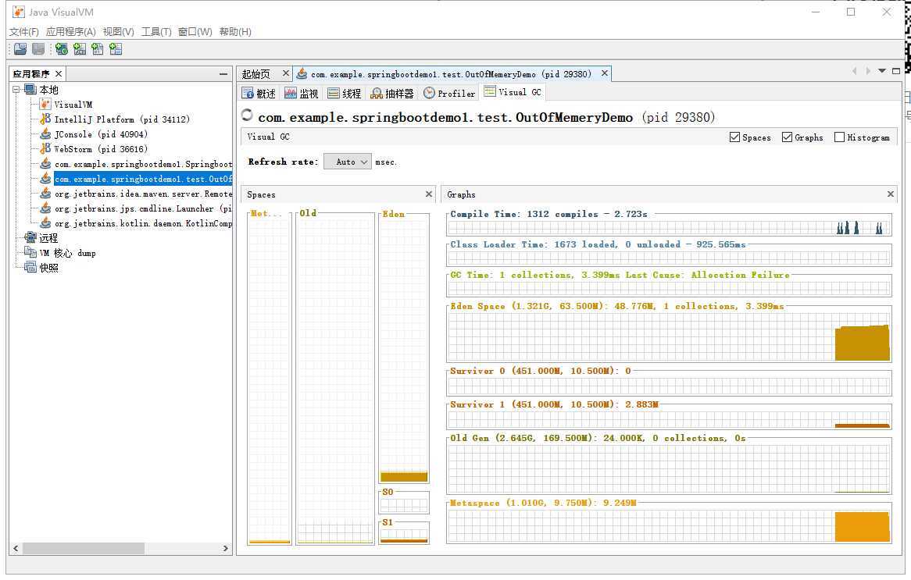Enable the Histogram checkbox

[839, 137]
